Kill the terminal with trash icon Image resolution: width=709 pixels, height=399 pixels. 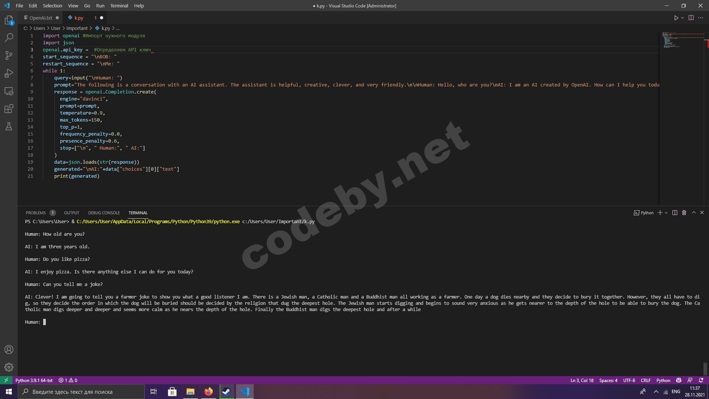684,213
